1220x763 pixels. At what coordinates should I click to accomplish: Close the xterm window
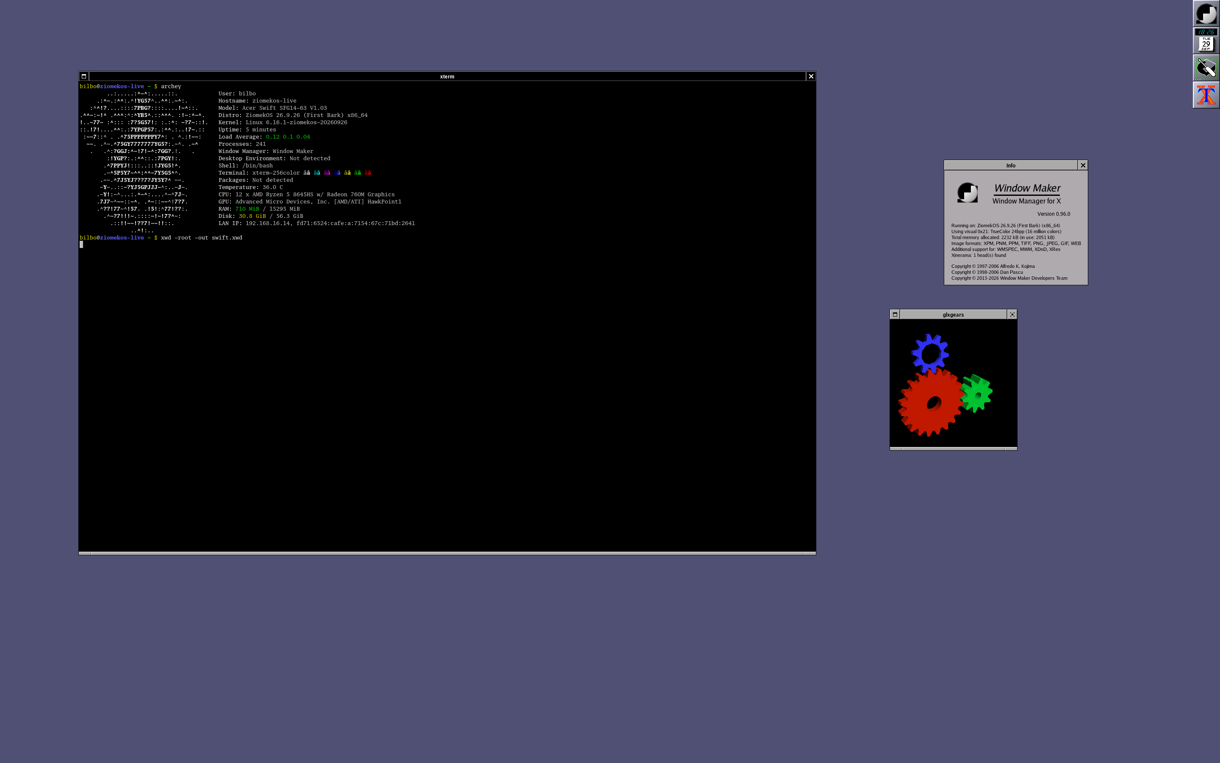[811, 76]
